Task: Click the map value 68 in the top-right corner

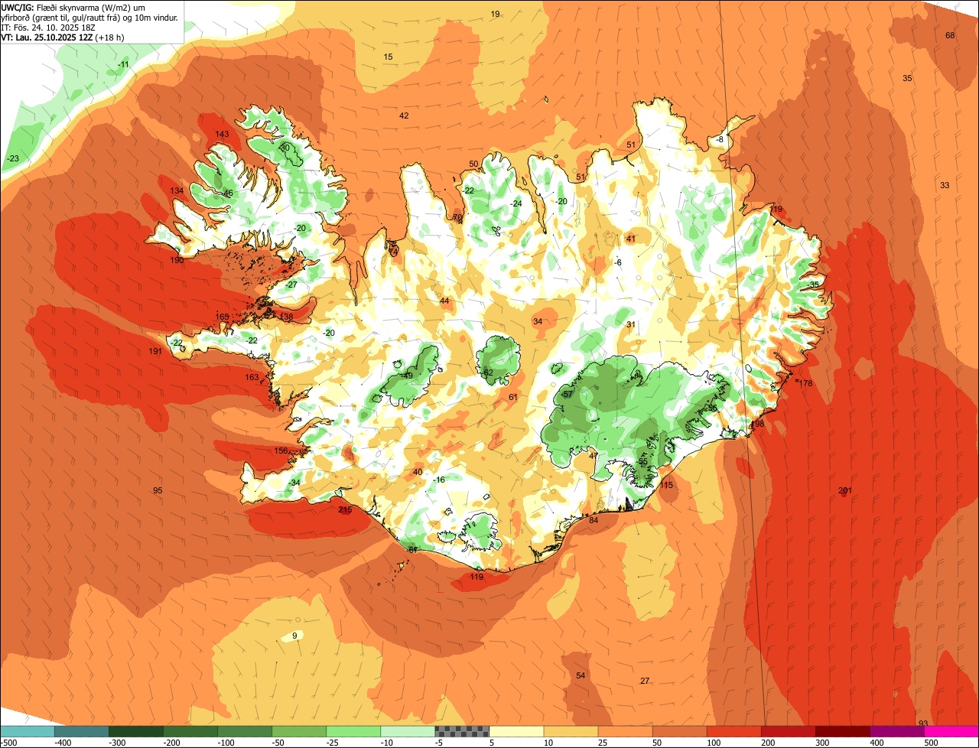Action: (950, 35)
